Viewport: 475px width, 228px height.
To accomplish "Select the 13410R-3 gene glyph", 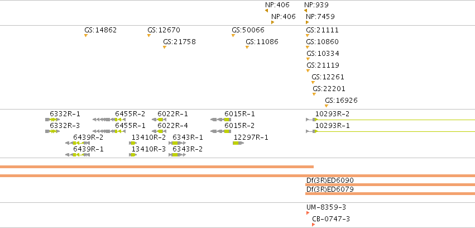I will pos(133,155).
